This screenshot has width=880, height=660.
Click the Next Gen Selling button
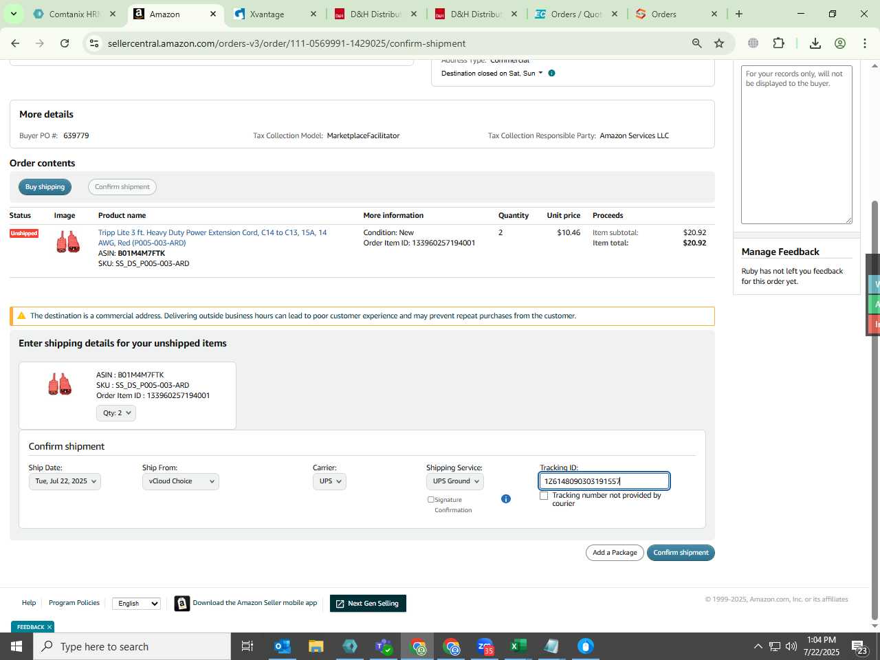click(x=368, y=604)
